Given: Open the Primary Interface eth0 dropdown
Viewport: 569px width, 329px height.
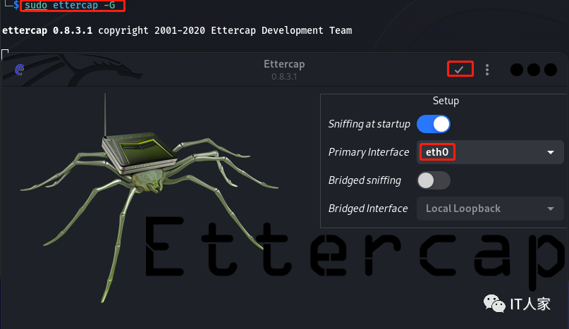Looking at the screenshot, I should [490, 152].
